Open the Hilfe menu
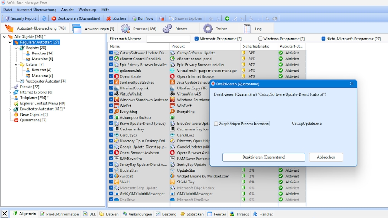This screenshot has height=218, width=388. (x=105, y=10)
